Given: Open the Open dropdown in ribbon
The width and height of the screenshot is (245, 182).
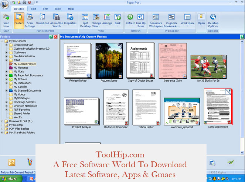Looking at the screenshot, I should click(x=201, y=20).
